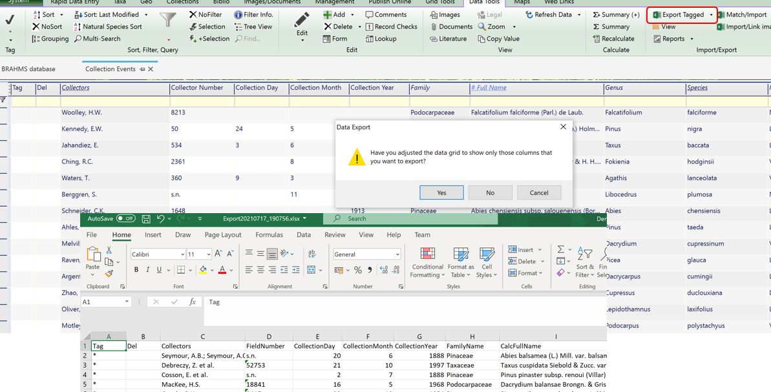771x392 pixels.
Task: Select Excel cell containing MacKee, H.S.
Action: pyautogui.click(x=202, y=384)
